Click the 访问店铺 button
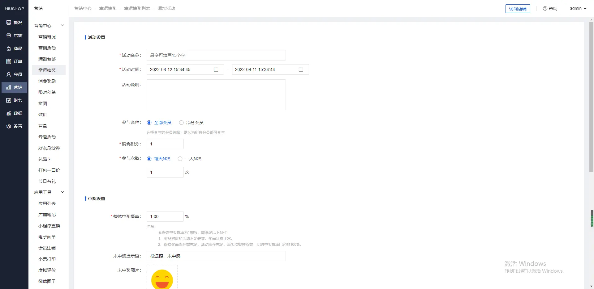This screenshot has width=594, height=289. 518,9
